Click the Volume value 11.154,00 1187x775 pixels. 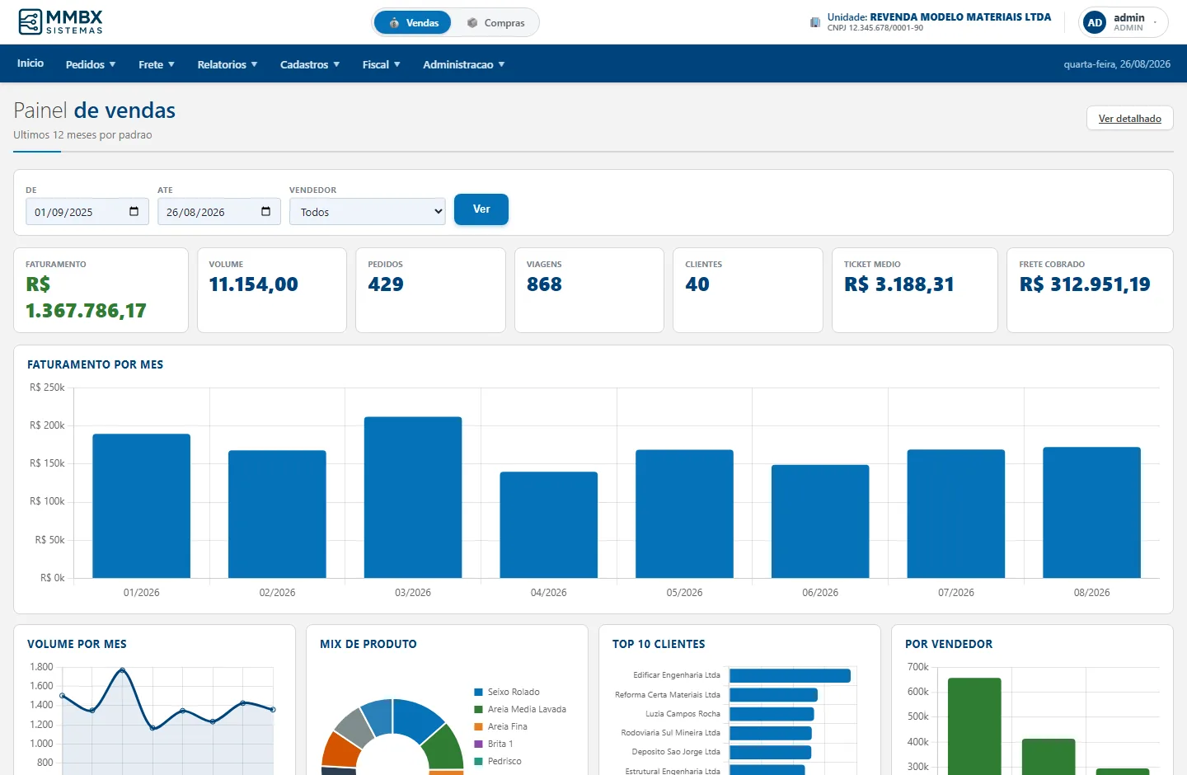(x=254, y=284)
